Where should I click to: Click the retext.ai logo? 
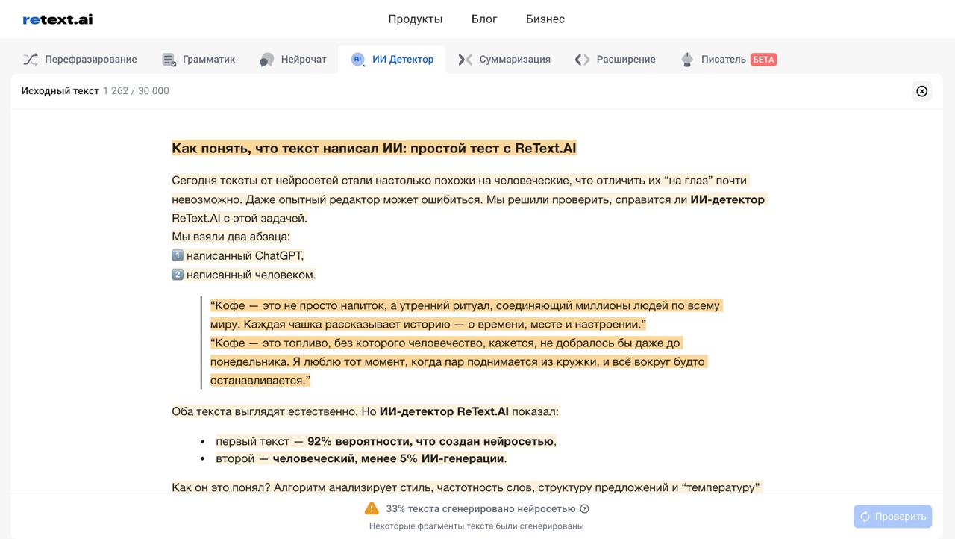click(x=57, y=19)
